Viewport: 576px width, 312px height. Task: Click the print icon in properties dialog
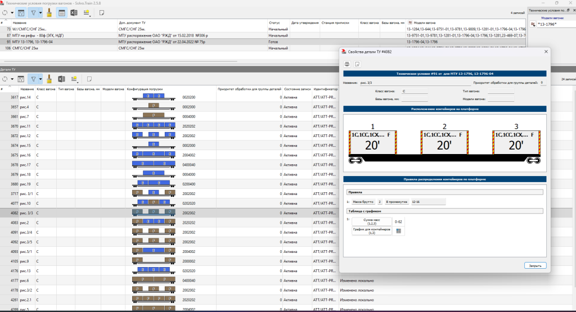[347, 64]
